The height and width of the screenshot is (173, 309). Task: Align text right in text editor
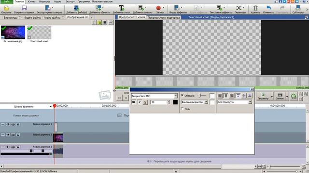232,96
